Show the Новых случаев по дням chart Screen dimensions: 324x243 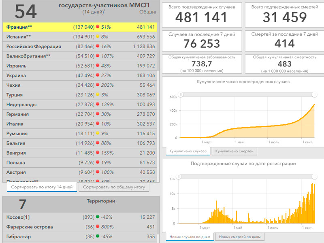(190, 237)
